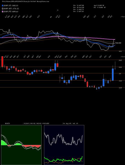Click the Lows marker label at right edge
125x165 pixels.
click(123, 56)
